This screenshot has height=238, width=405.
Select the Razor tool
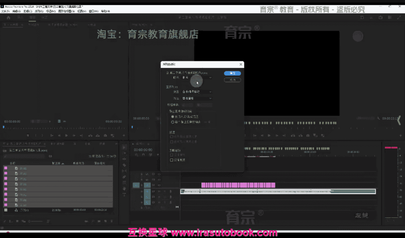coord(124,165)
